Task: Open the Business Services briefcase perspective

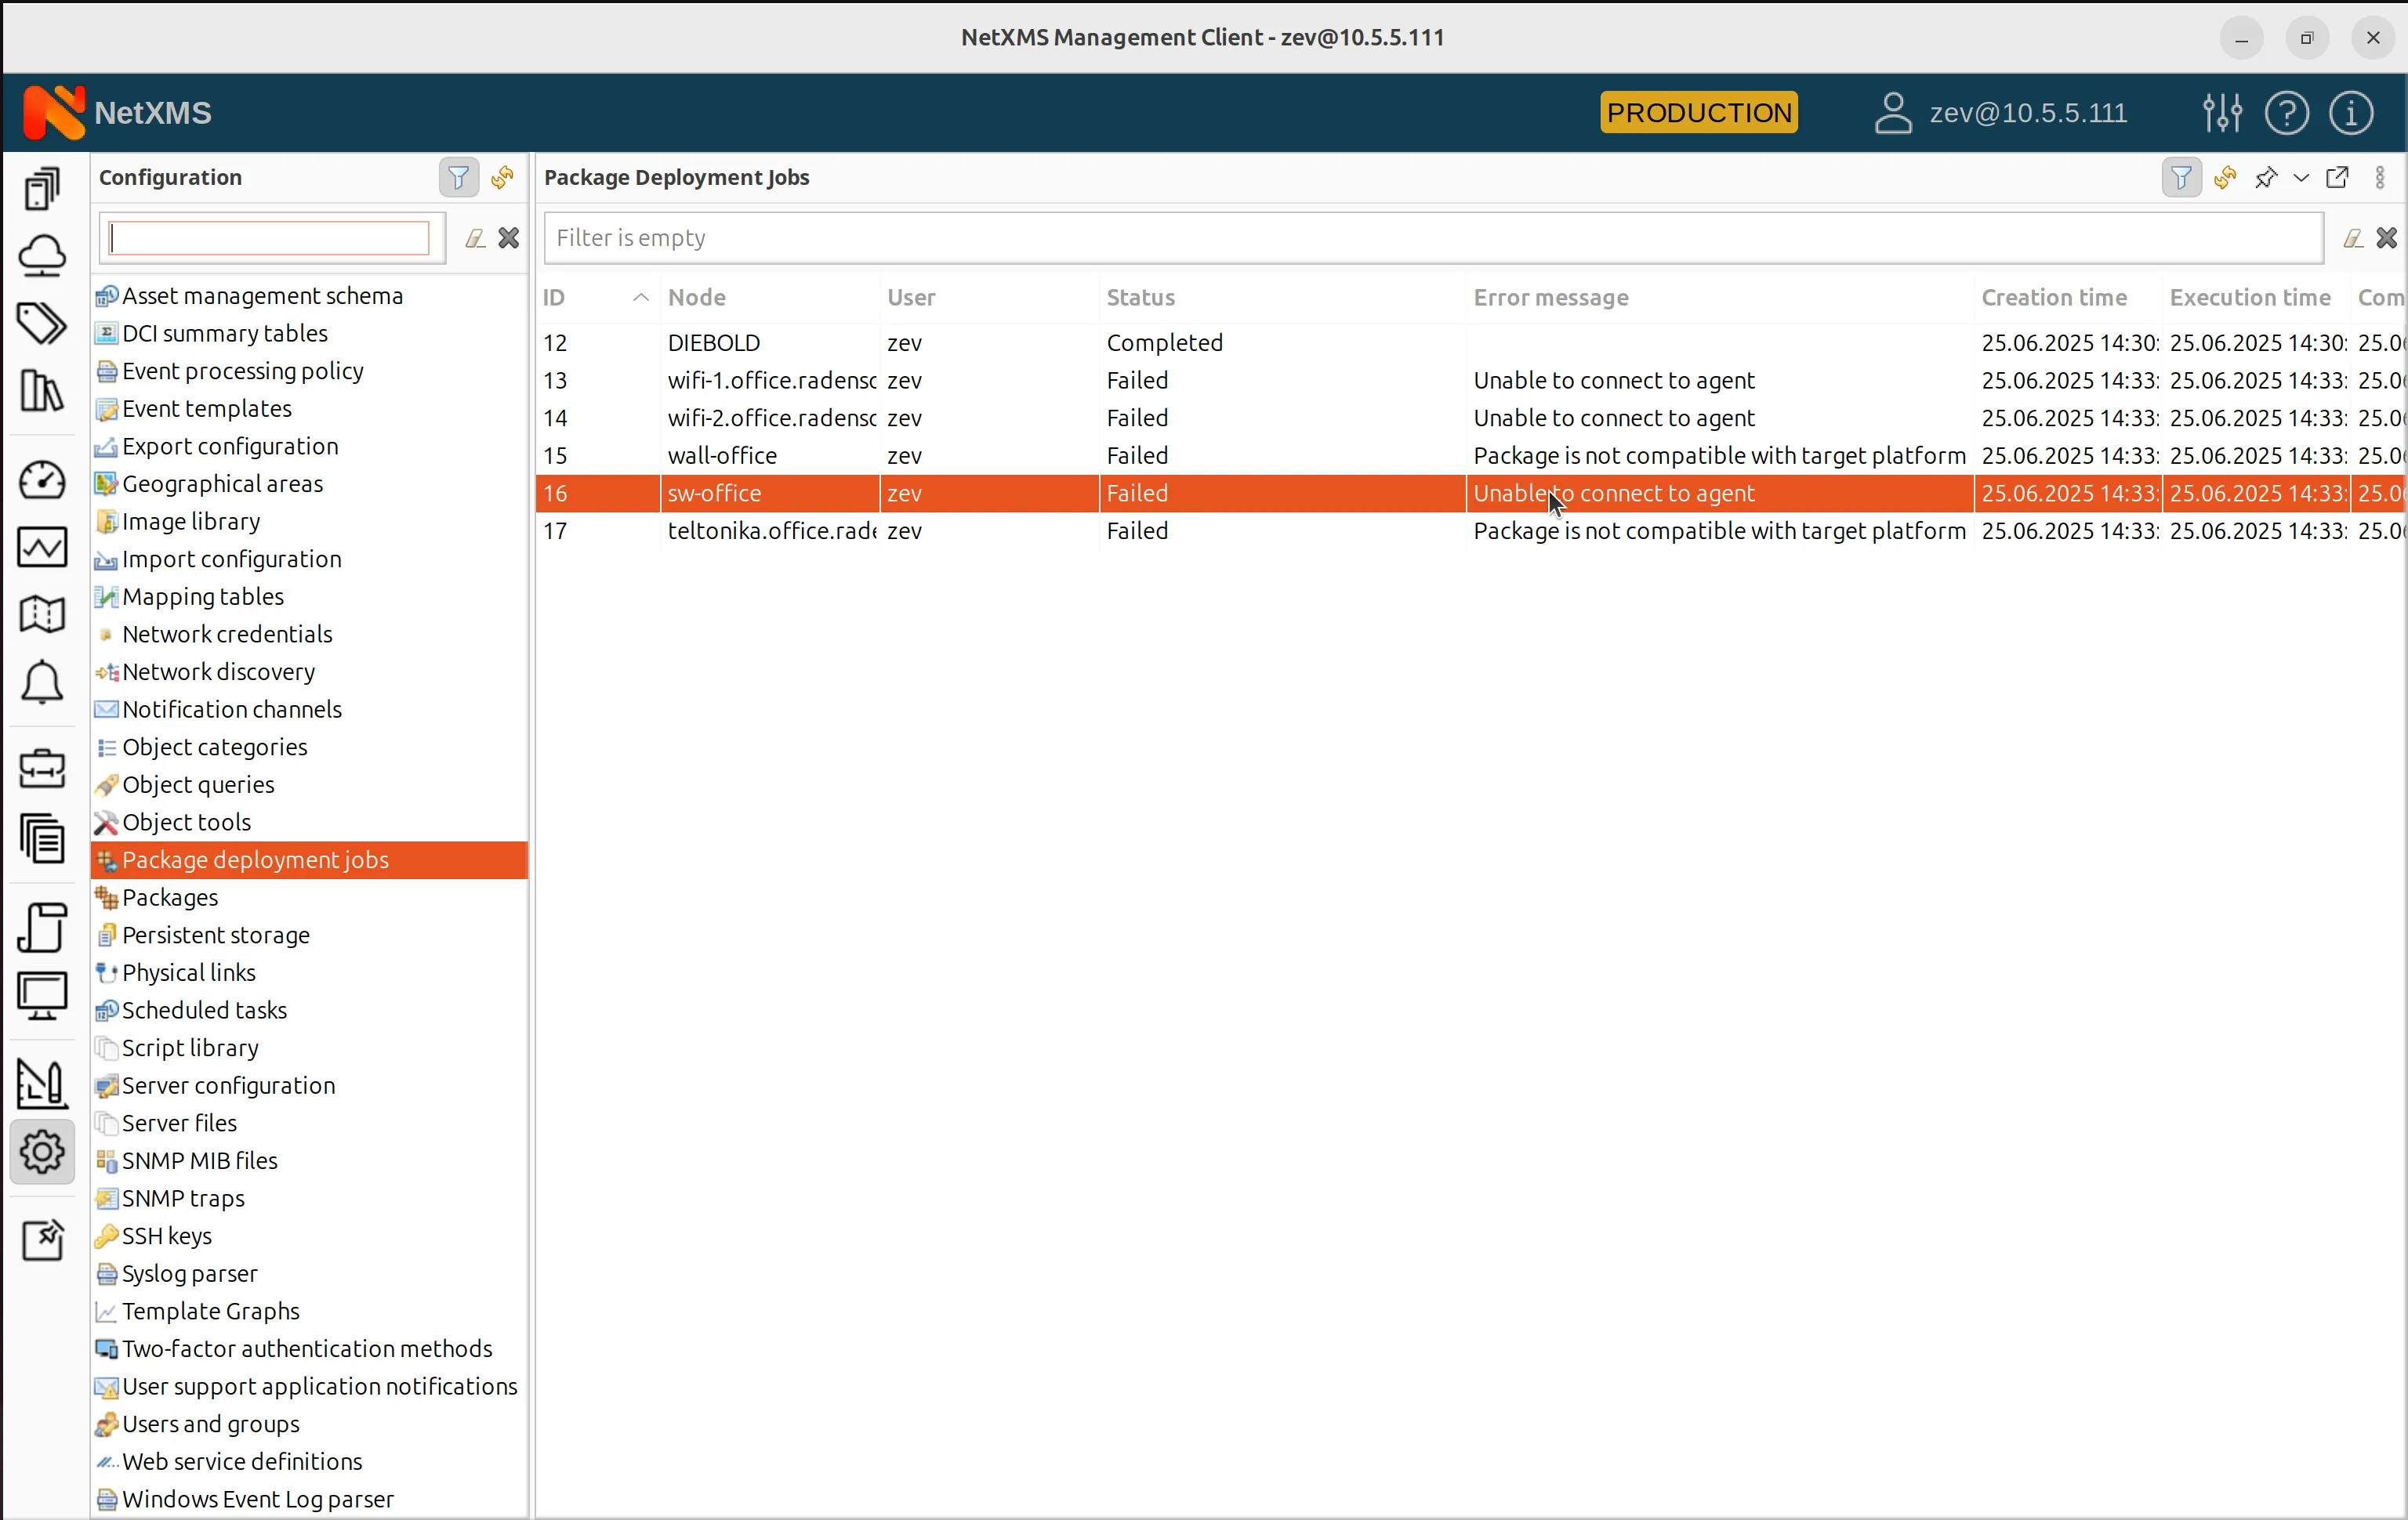Action: [42, 768]
